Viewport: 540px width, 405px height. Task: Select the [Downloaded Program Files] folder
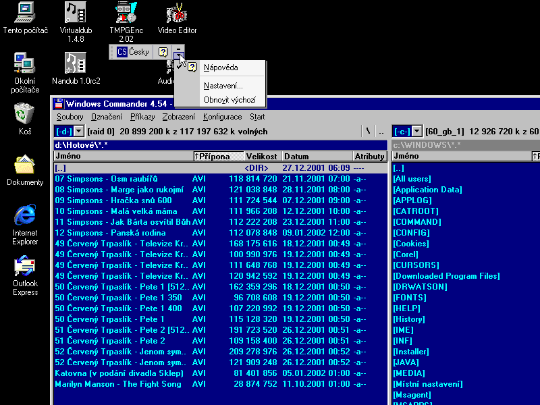(446, 276)
